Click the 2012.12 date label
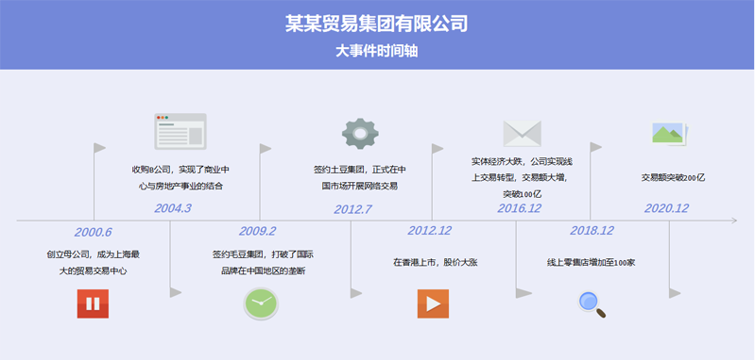The image size is (755, 360). (x=430, y=230)
